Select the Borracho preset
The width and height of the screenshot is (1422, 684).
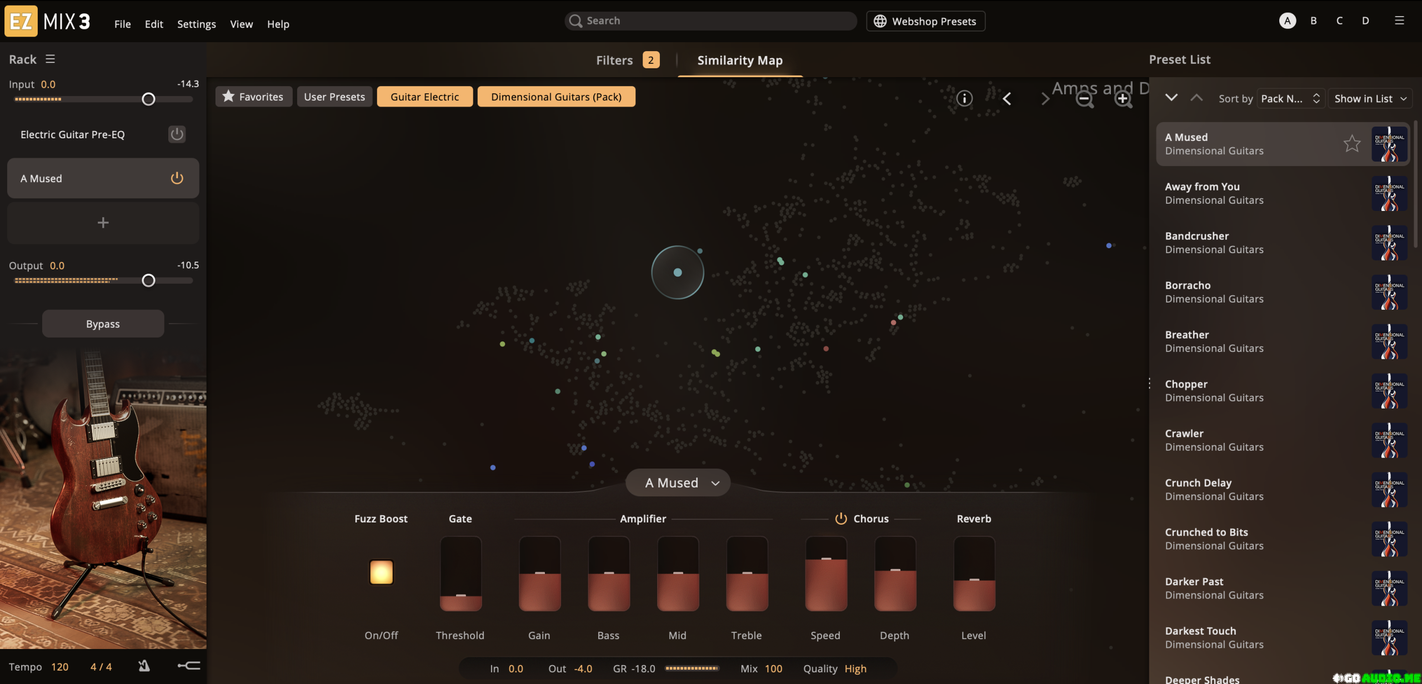[1283, 292]
